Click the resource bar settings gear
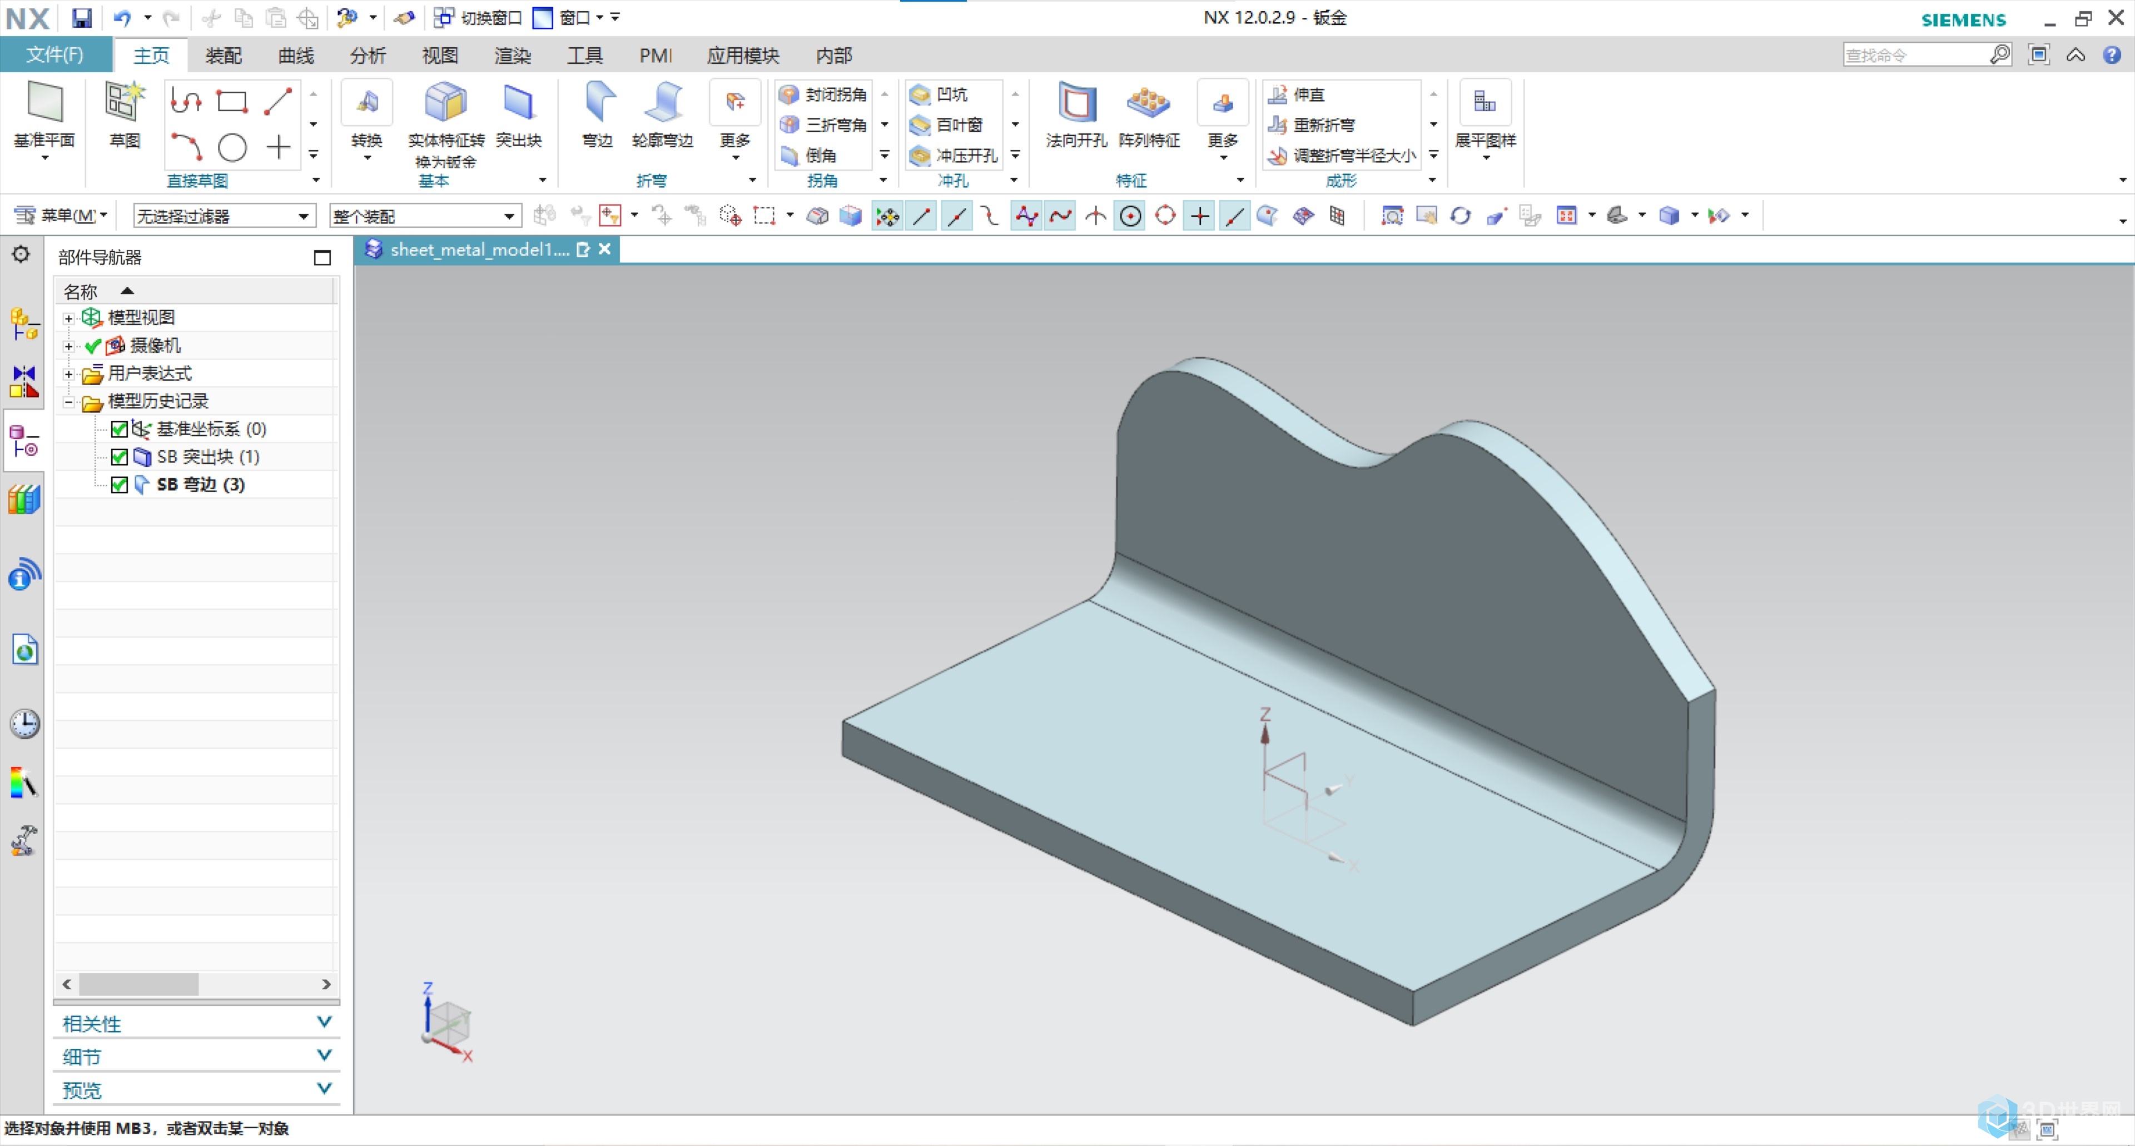Screen dimensions: 2135x1146 click(21, 255)
